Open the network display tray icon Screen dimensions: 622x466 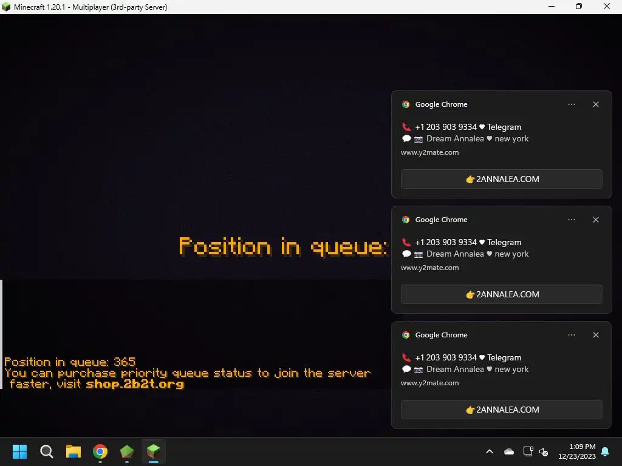[528, 451]
